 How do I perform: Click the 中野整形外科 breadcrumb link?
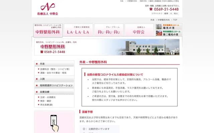click(x=164, y=20)
